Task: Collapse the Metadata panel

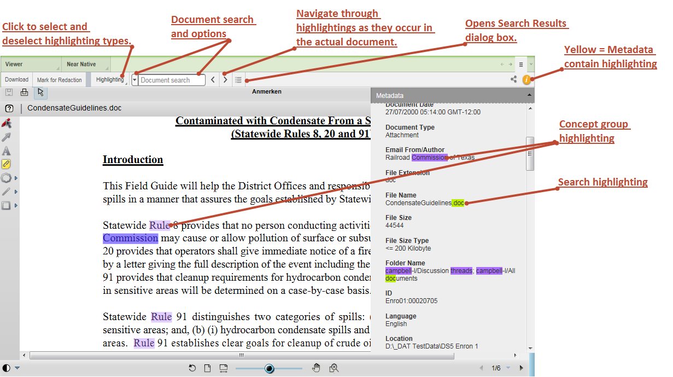Action: [x=529, y=95]
